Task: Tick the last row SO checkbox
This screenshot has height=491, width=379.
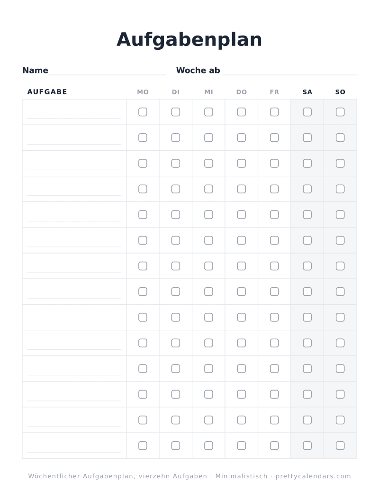Action: click(x=340, y=446)
